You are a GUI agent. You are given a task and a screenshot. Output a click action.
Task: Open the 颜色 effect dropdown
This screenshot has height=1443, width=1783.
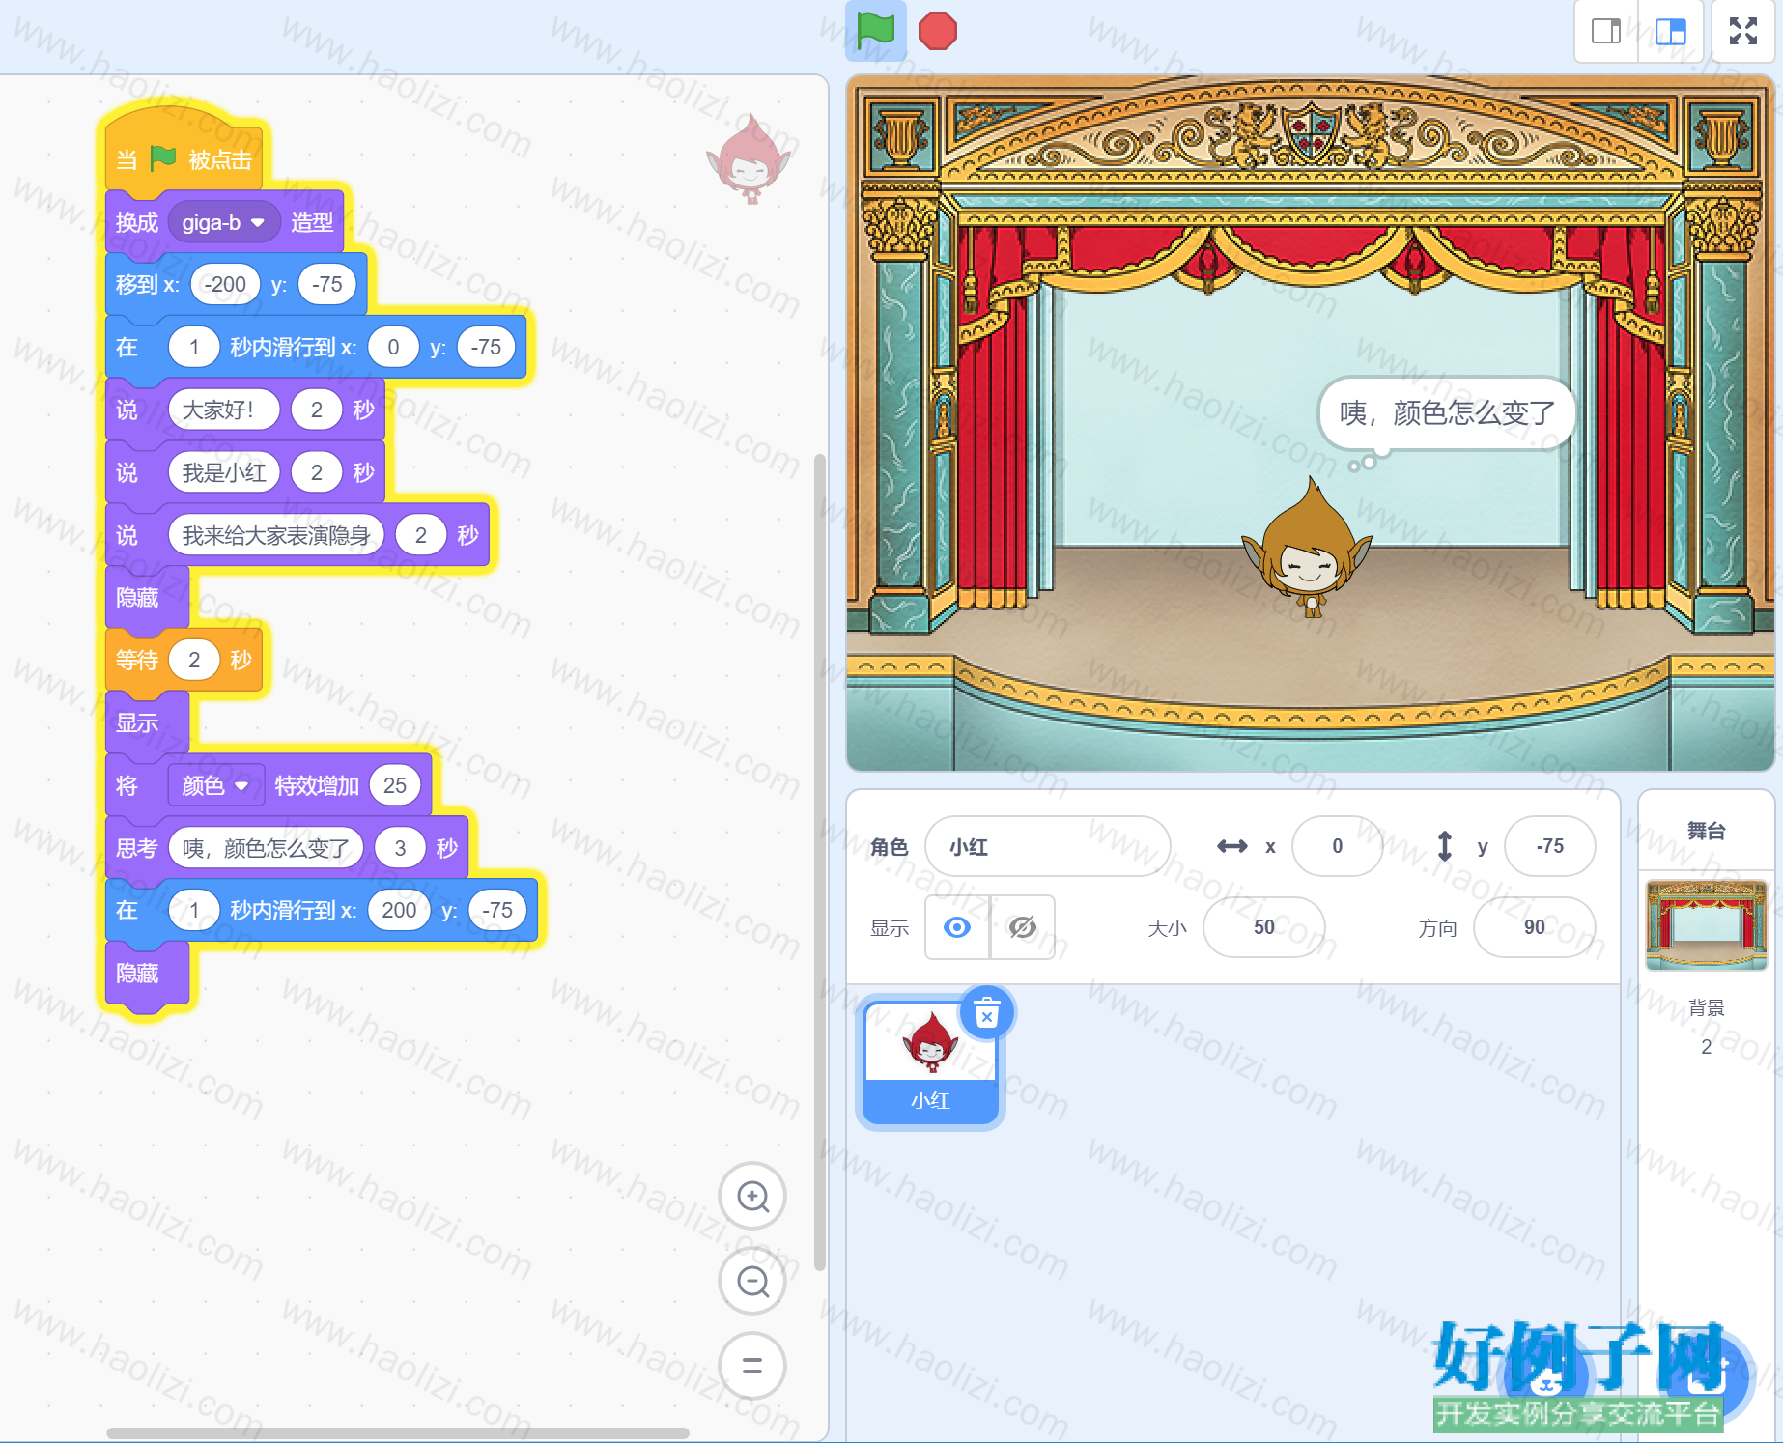[x=215, y=786]
